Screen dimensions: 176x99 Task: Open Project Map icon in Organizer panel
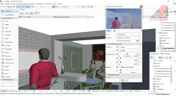(x=160, y=57)
